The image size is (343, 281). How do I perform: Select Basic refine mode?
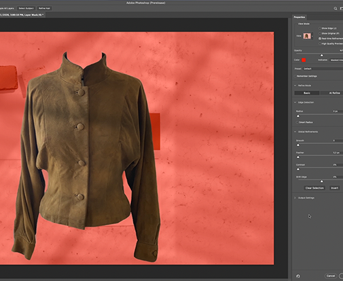(307, 93)
